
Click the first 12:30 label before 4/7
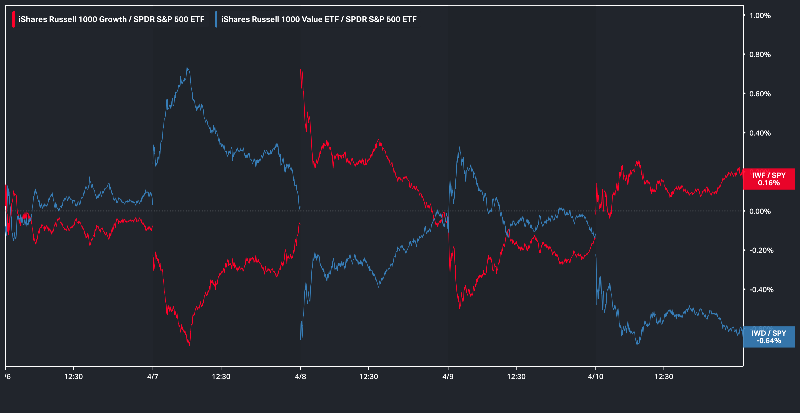[x=73, y=377]
